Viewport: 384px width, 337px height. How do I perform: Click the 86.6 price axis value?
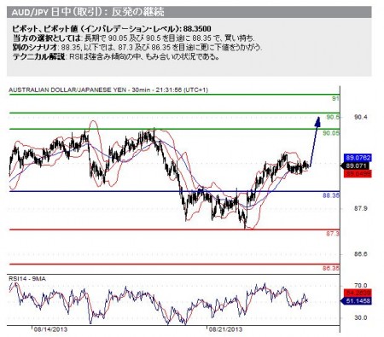[x=360, y=254]
